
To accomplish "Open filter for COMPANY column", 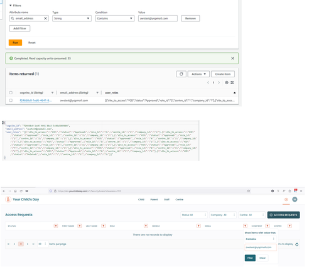I will click(x=268, y=226).
